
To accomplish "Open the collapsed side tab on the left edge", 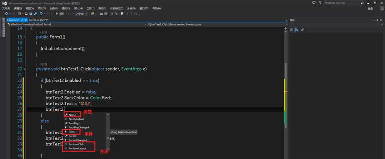I will click(x=3, y=27).
